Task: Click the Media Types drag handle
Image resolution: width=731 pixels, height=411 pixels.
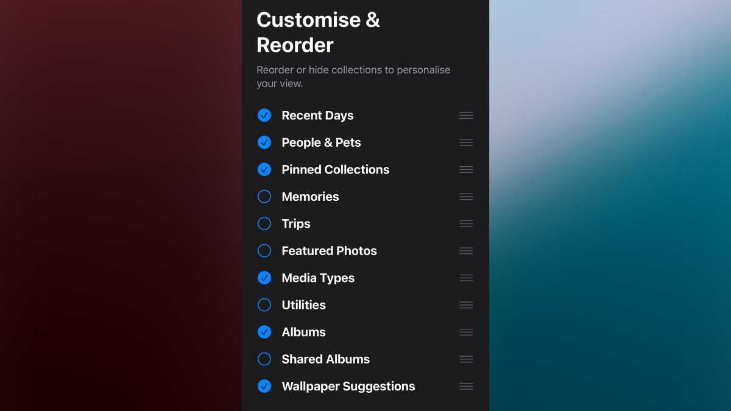Action: [x=466, y=278]
